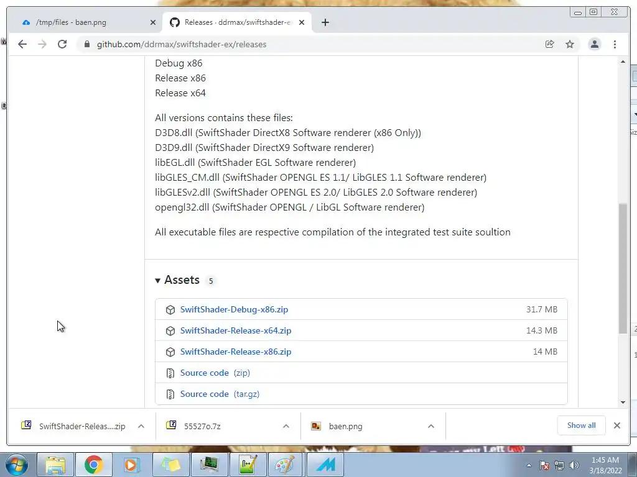This screenshot has height=477, width=637.
Task: Open the Chrome profile avatar menu
Action: click(594, 44)
